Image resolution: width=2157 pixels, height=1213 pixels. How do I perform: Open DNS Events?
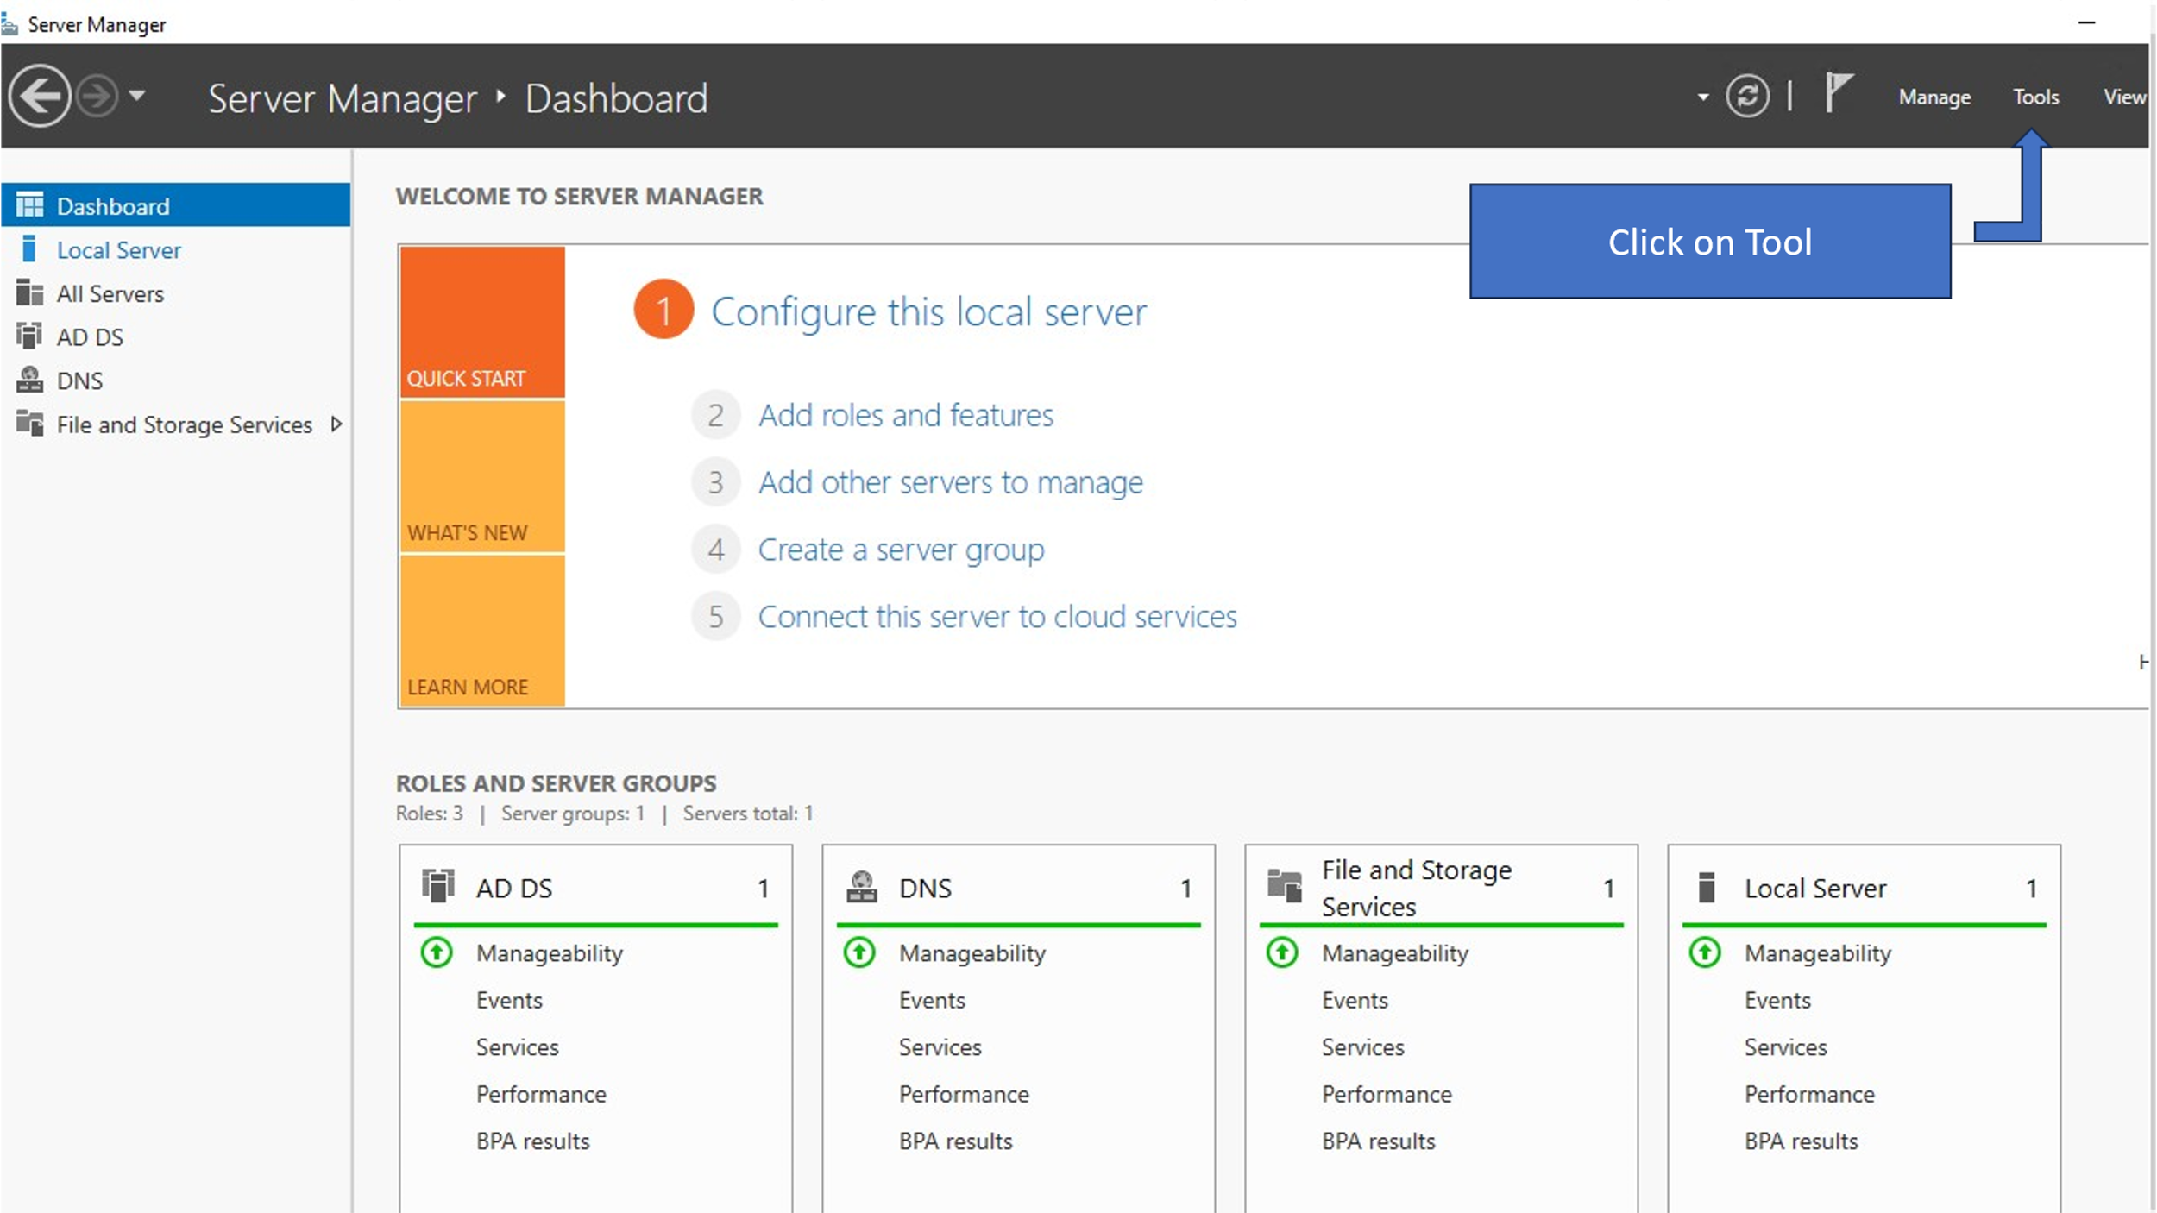[x=932, y=1001]
